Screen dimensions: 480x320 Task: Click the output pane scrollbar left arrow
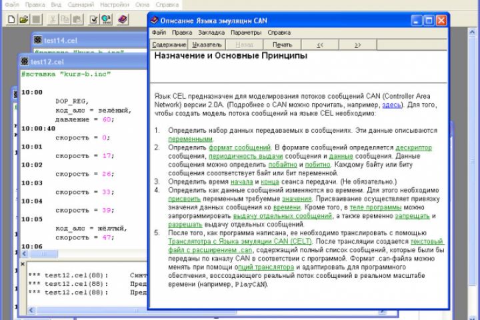[31, 310]
